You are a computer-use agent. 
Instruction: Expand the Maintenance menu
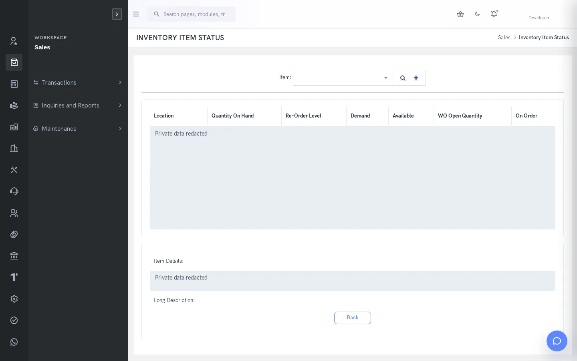(78, 129)
